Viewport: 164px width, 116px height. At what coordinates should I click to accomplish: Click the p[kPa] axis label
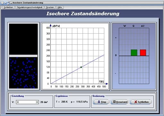[x=56, y=26]
